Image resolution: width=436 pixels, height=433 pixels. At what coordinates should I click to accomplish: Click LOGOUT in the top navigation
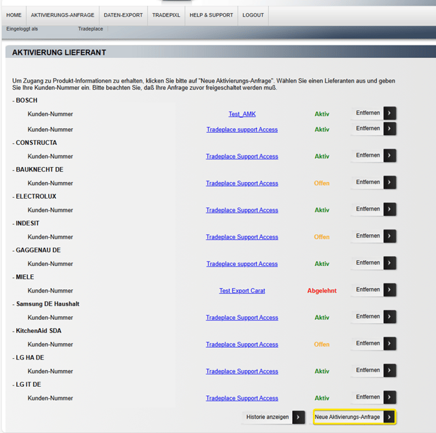click(x=253, y=15)
